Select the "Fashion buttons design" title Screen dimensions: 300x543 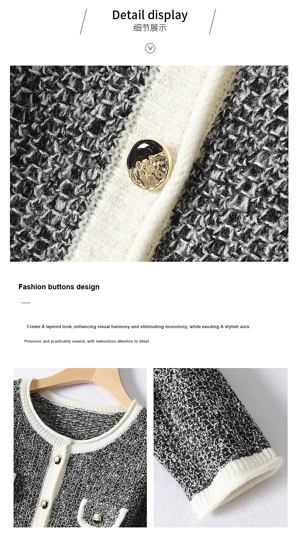click(x=59, y=287)
